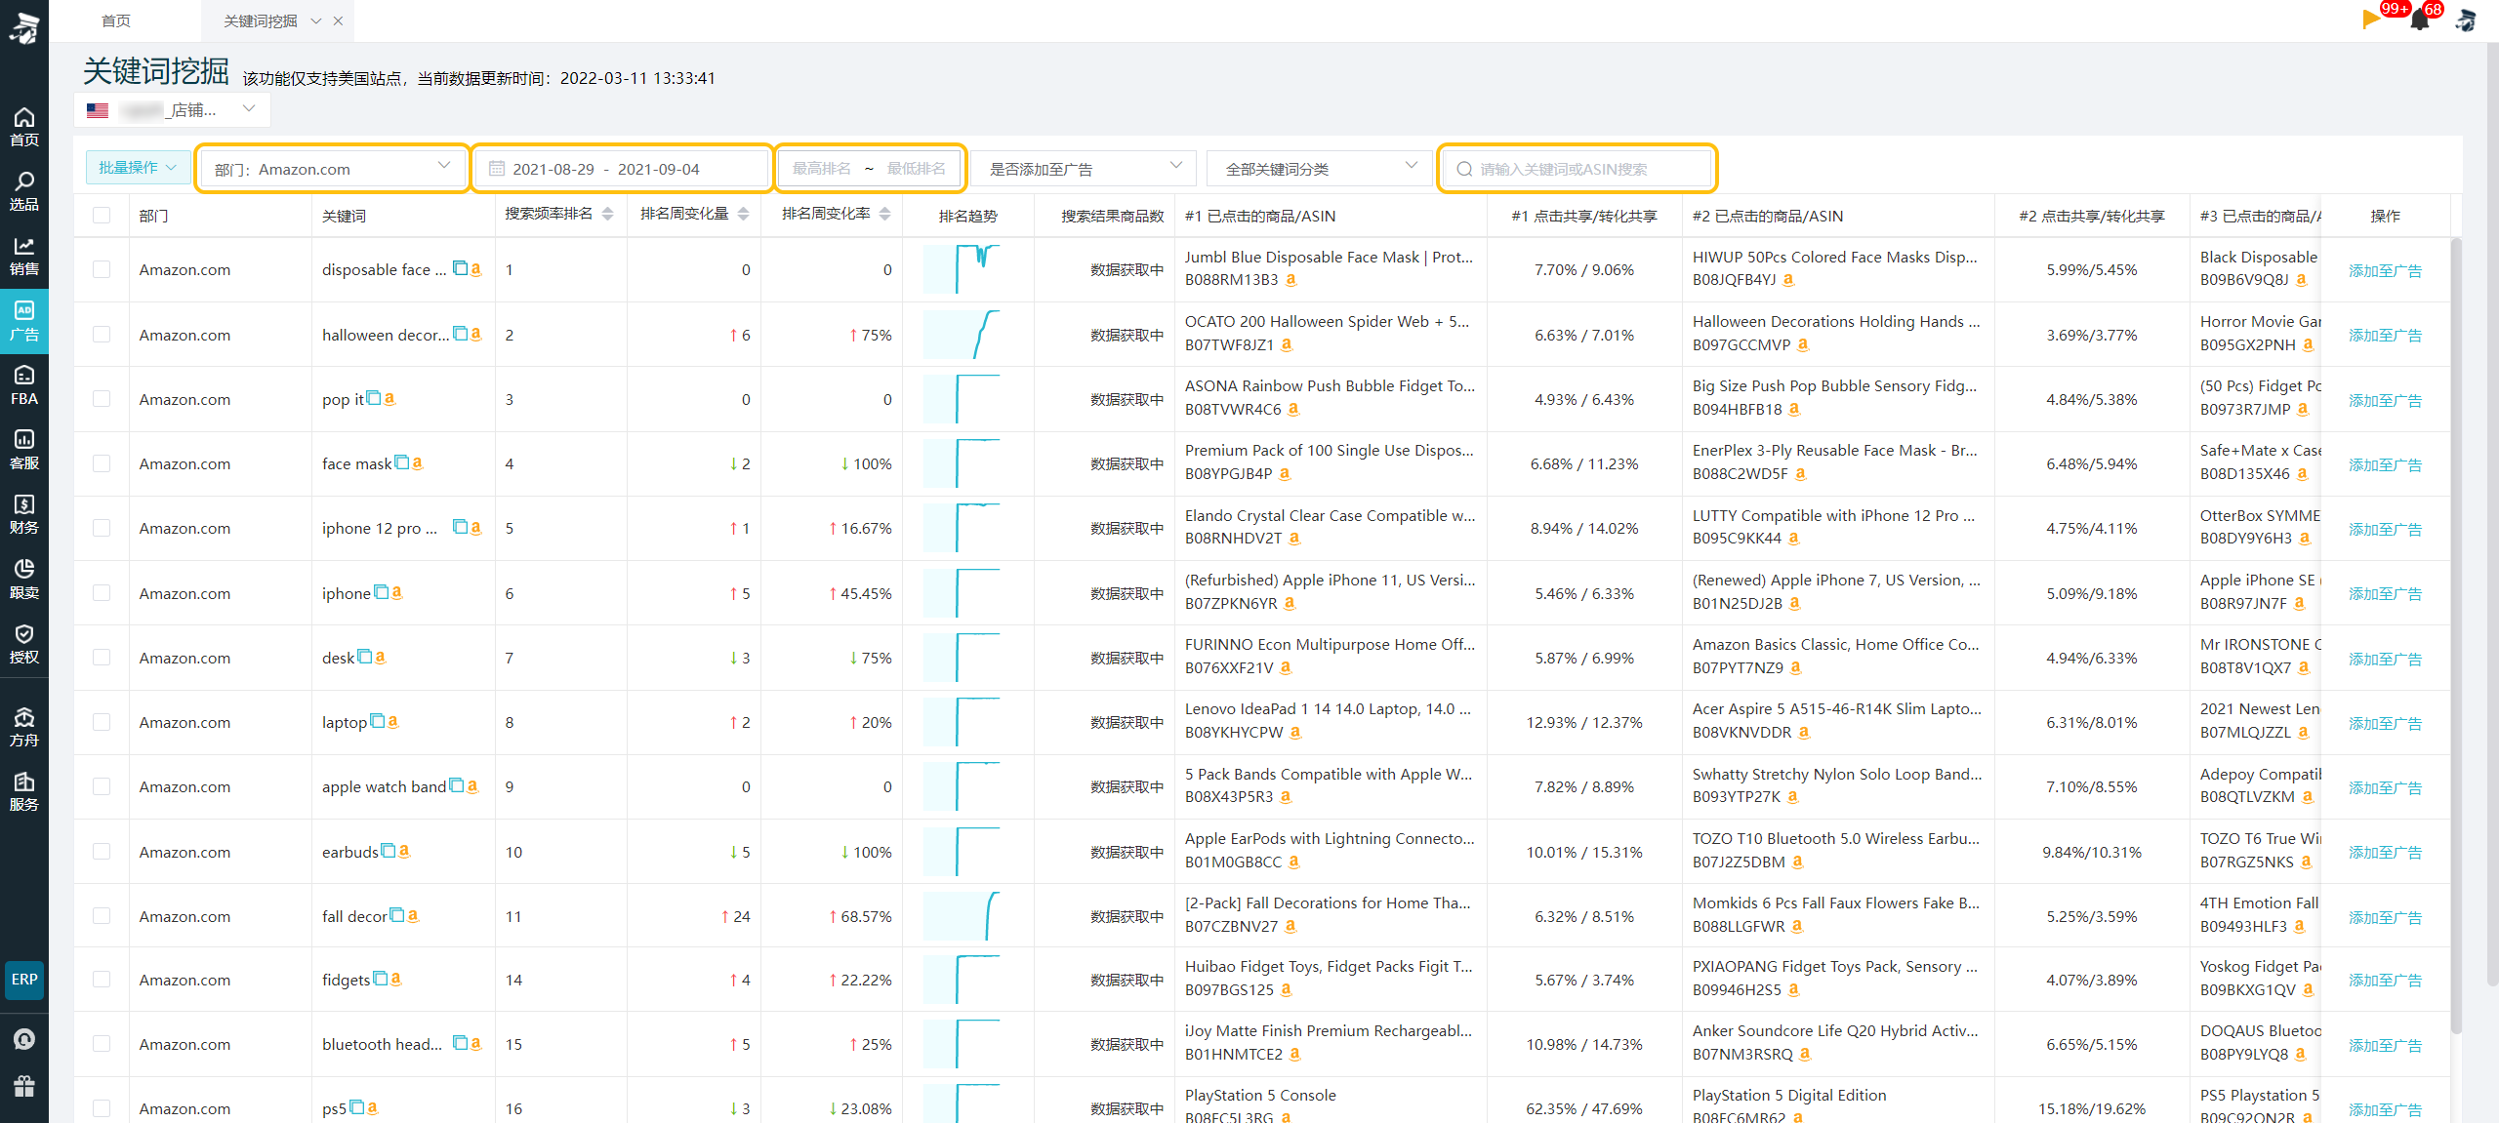Click 添加至广告 for fidgets row
Screen dimensions: 2499x1123
tap(2384, 981)
